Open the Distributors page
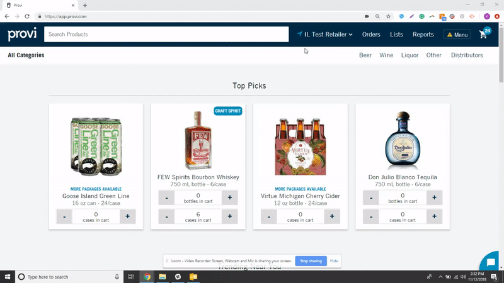 pyautogui.click(x=467, y=55)
